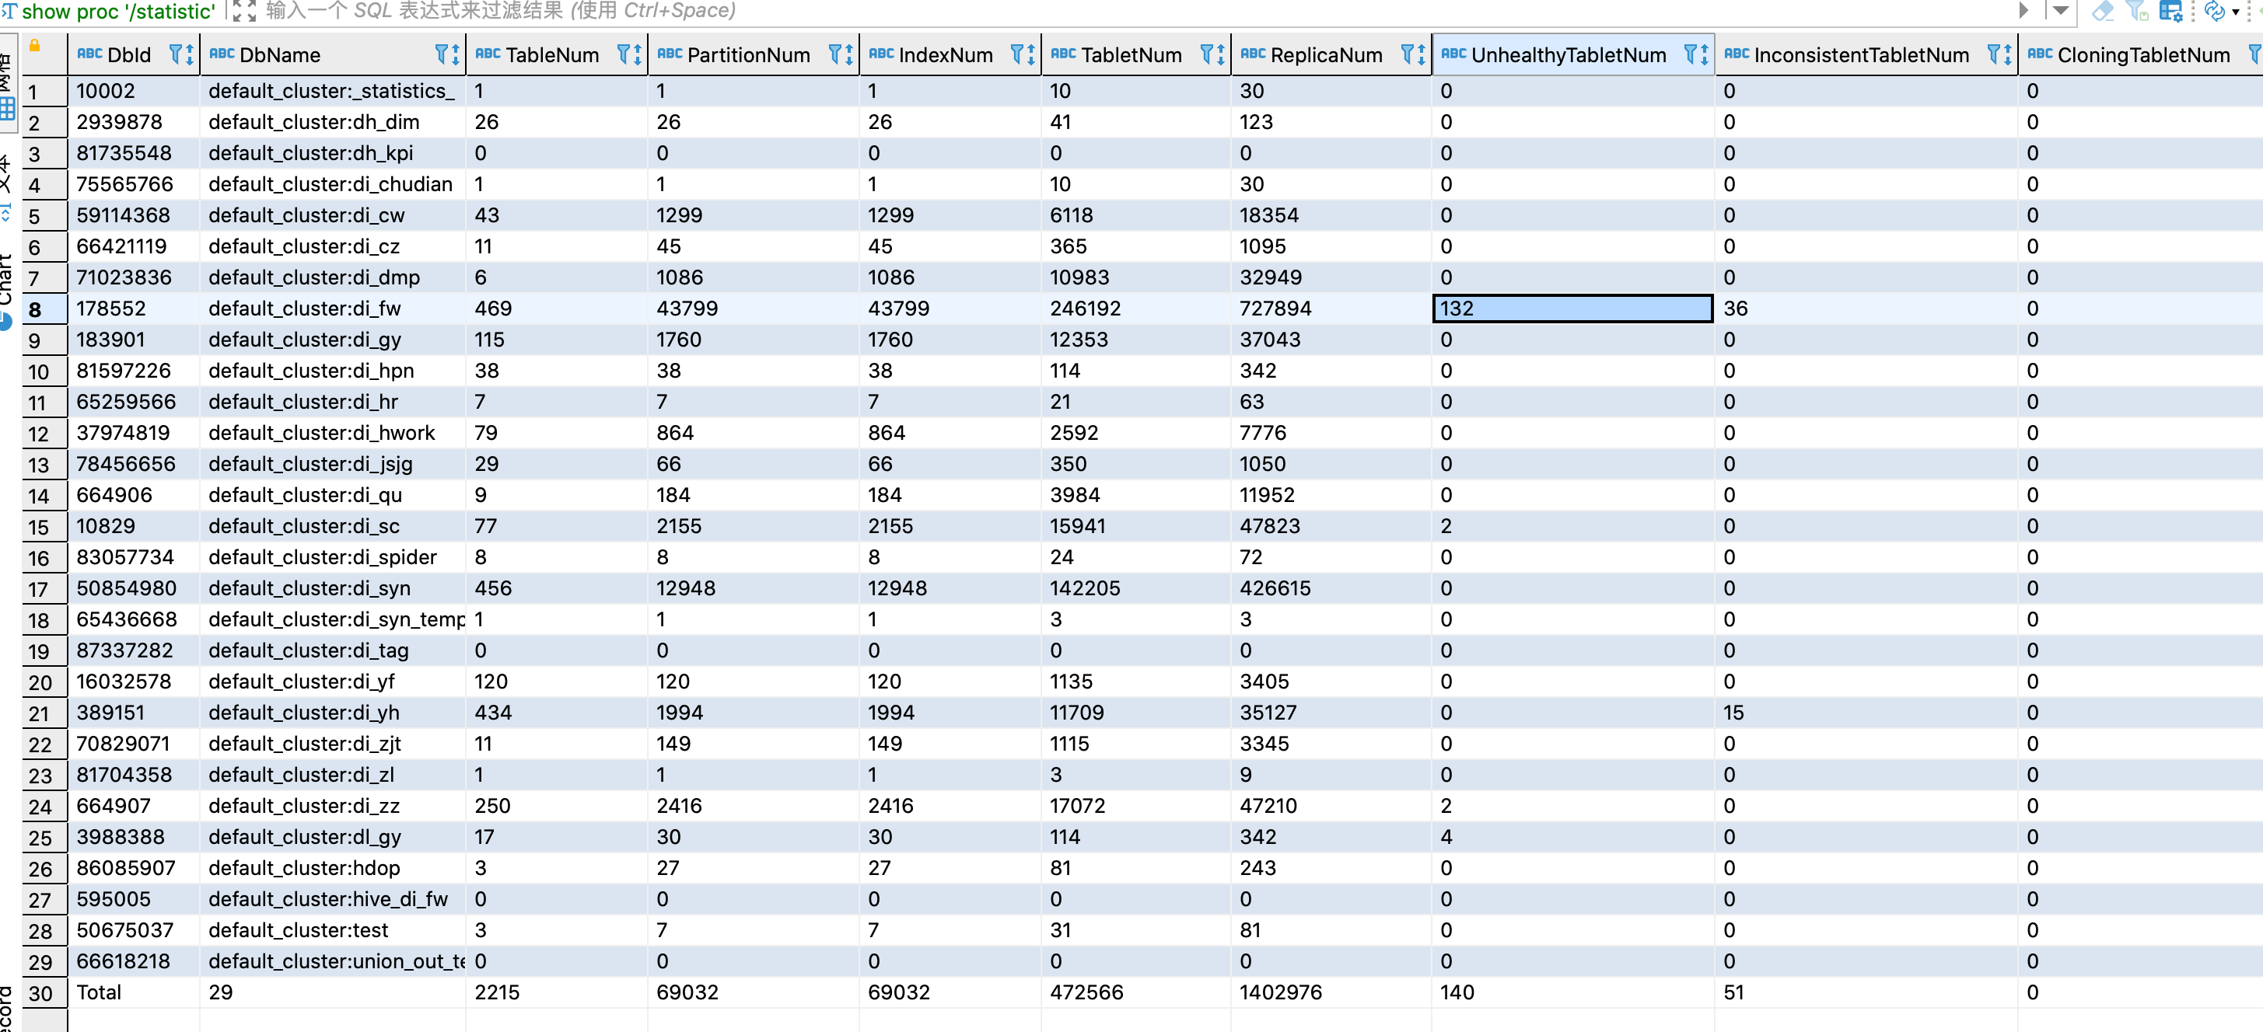Open the PartitionNum column filter dropdown
This screenshot has height=1032, width=2263.
tap(835, 54)
